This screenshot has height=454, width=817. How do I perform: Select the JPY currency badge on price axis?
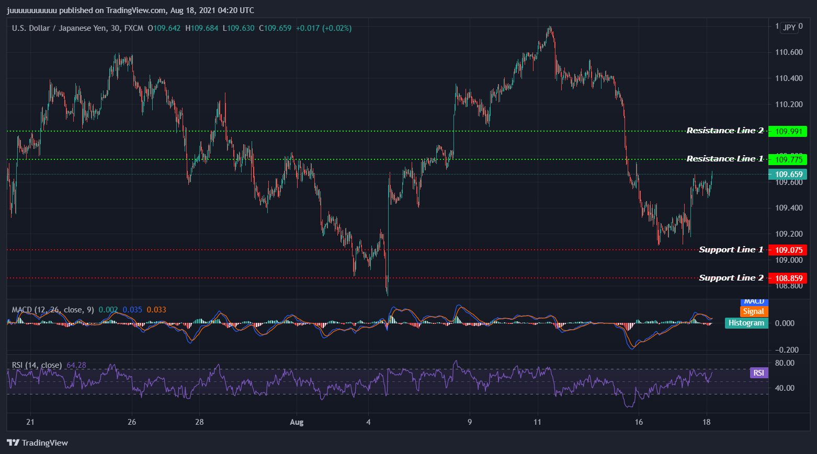click(788, 27)
